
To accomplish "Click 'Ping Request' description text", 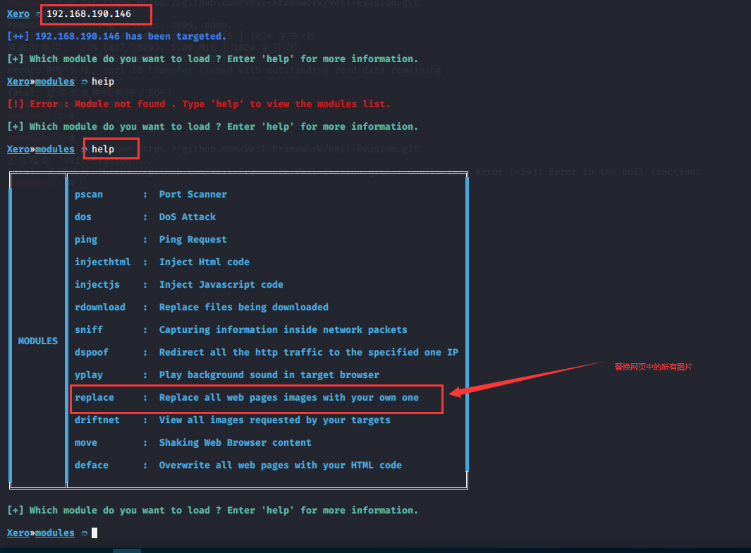I will coord(193,240).
